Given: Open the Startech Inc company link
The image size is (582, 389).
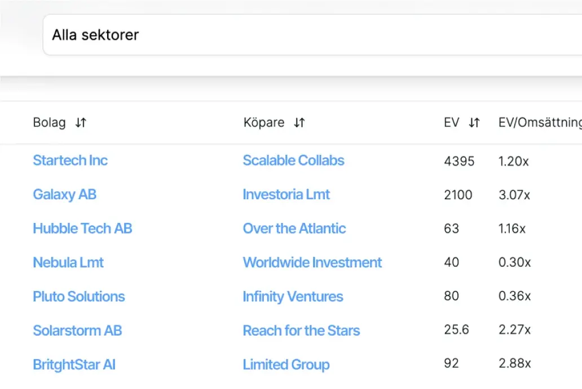Looking at the screenshot, I should pos(70,160).
